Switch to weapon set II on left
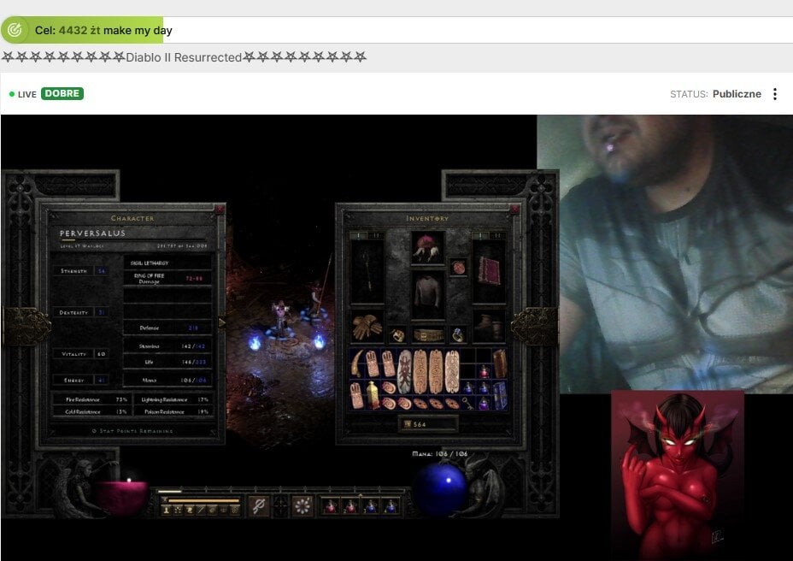Screen dimensions: 793x561 tap(377, 235)
